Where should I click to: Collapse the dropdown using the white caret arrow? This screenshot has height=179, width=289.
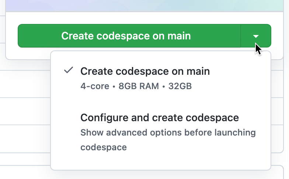pos(256,36)
